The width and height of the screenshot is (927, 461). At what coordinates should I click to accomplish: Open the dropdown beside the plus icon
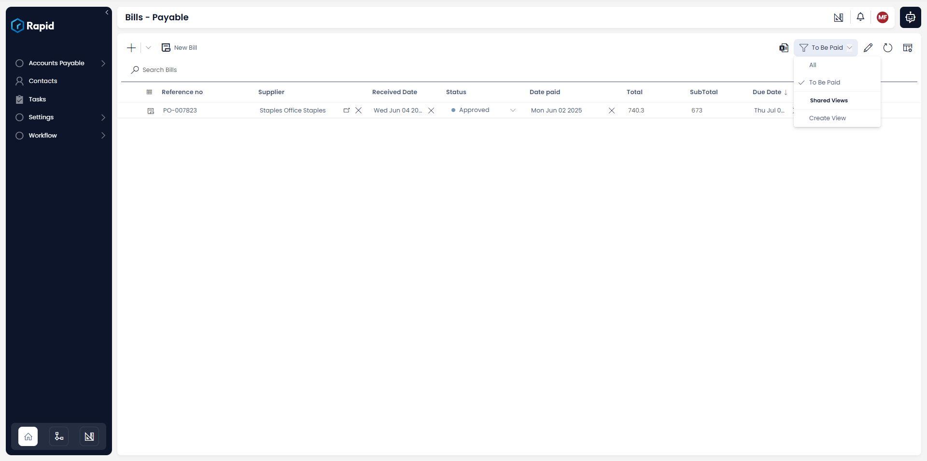[x=148, y=48]
